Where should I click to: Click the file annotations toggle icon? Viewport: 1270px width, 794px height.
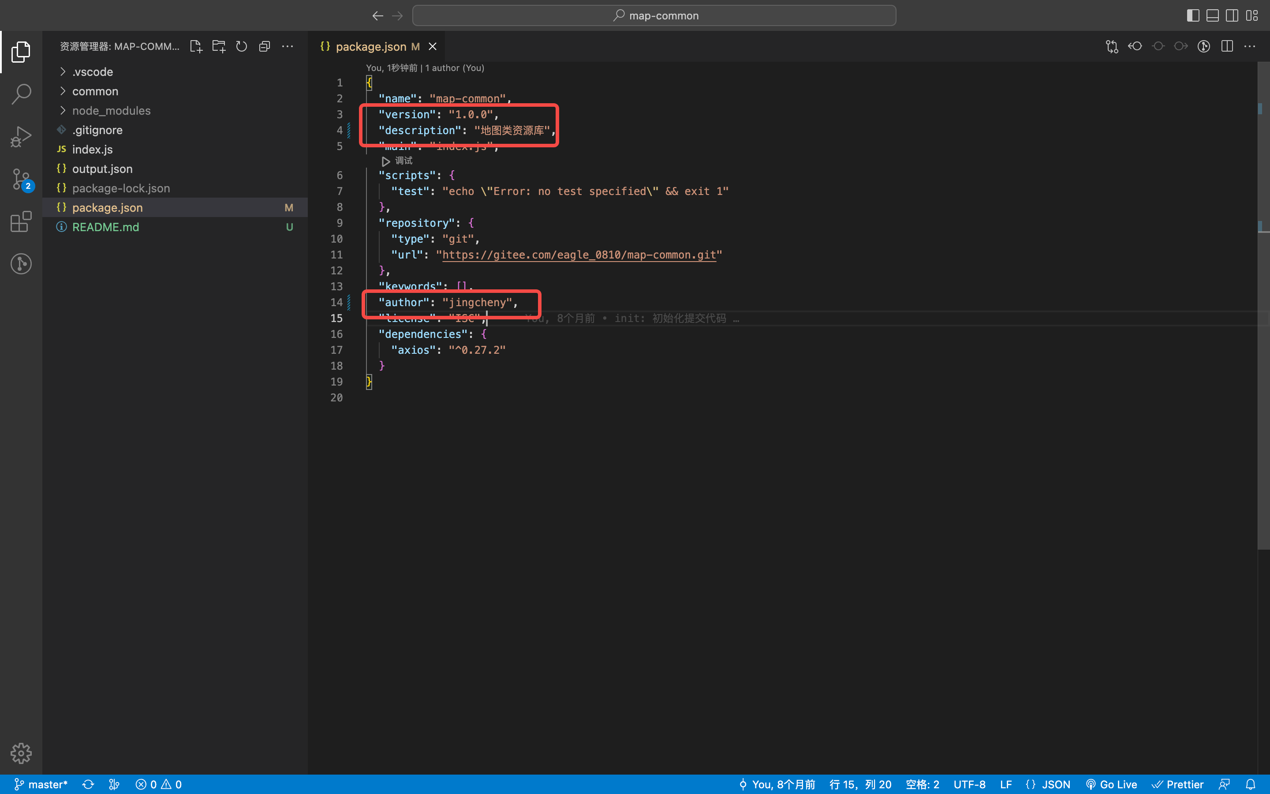coord(1204,46)
